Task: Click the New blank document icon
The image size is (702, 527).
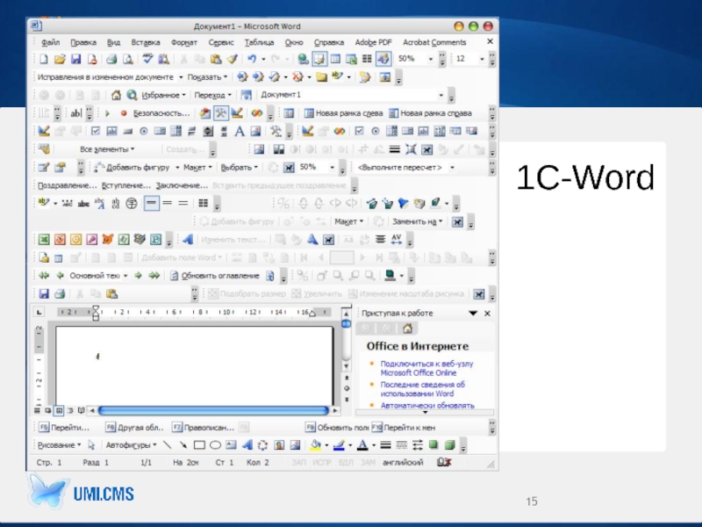Action: (x=43, y=59)
